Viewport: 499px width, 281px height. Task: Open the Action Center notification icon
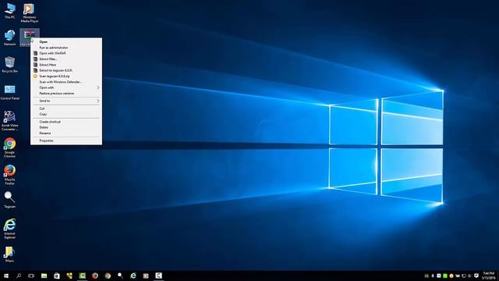[476, 276]
